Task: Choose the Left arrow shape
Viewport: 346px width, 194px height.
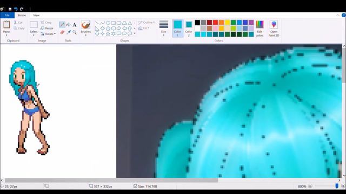Action: coord(124,28)
